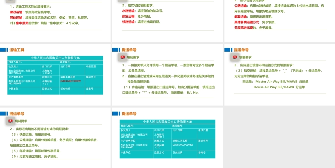The width and height of the screenshot is (335, 168).
Task: Open the 运输工具 slide with the red EVER LIVELY text
Action: (55, 74)
